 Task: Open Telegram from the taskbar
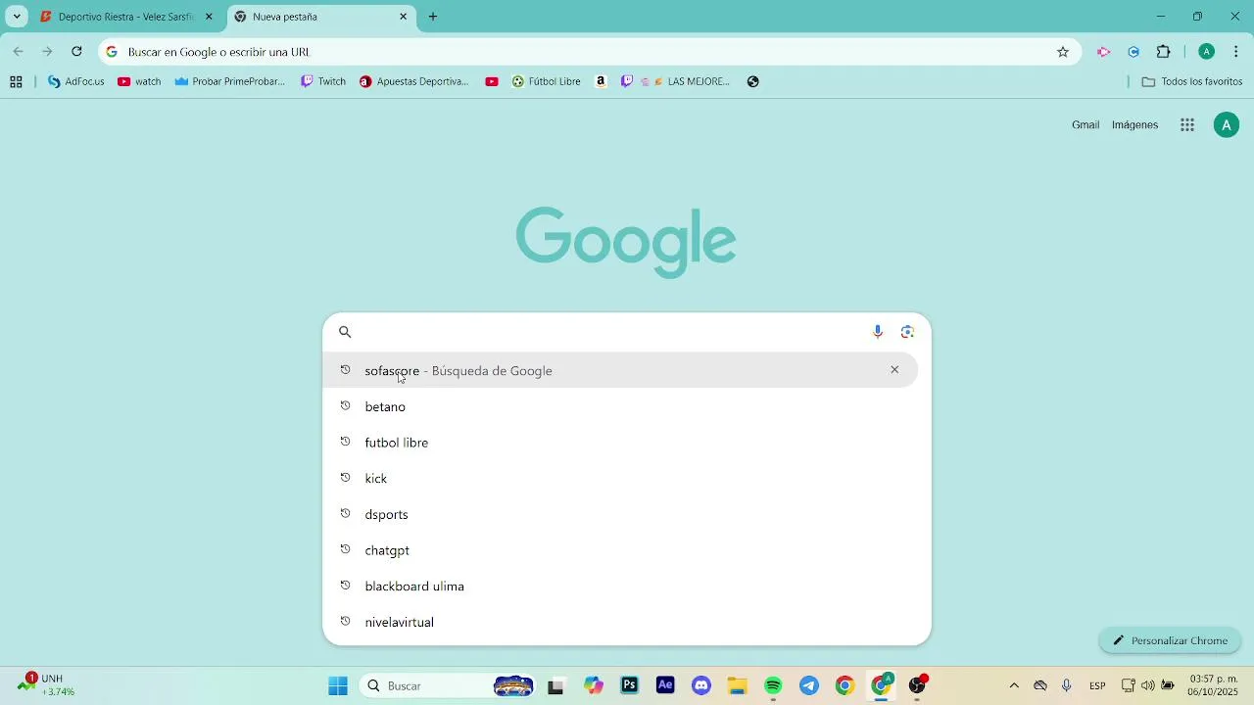(809, 685)
